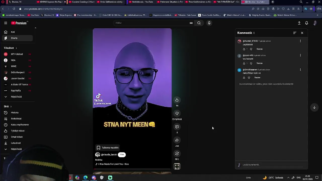Screen dimensions: 322x181
Task: Dislike the @OnniRissanen comment
Action: (x=249, y=78)
